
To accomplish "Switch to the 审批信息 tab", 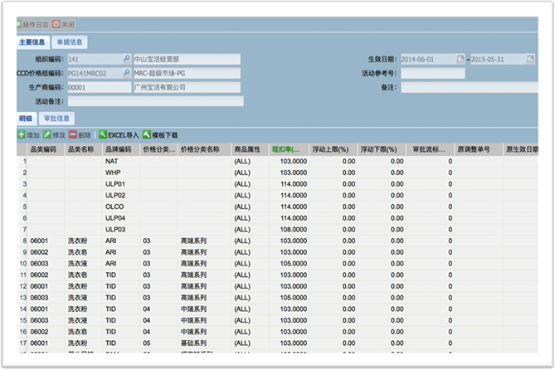I will coord(57,119).
